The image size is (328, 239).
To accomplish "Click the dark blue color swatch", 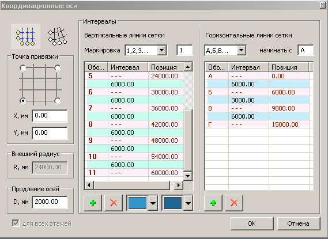I will pos(172,203).
